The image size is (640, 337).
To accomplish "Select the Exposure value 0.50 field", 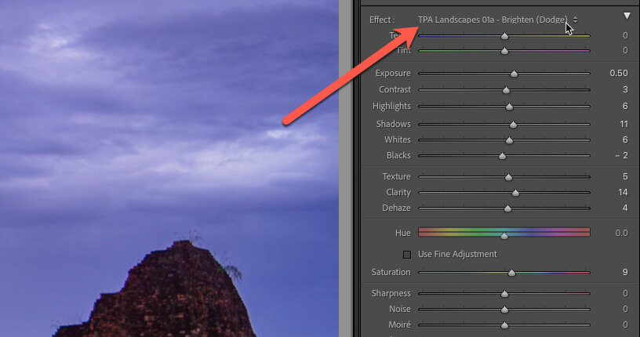I will [x=618, y=73].
